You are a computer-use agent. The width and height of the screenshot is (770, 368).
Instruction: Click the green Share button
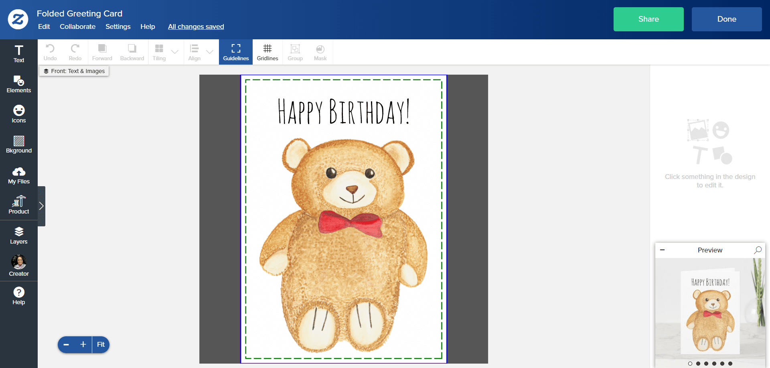[648, 19]
